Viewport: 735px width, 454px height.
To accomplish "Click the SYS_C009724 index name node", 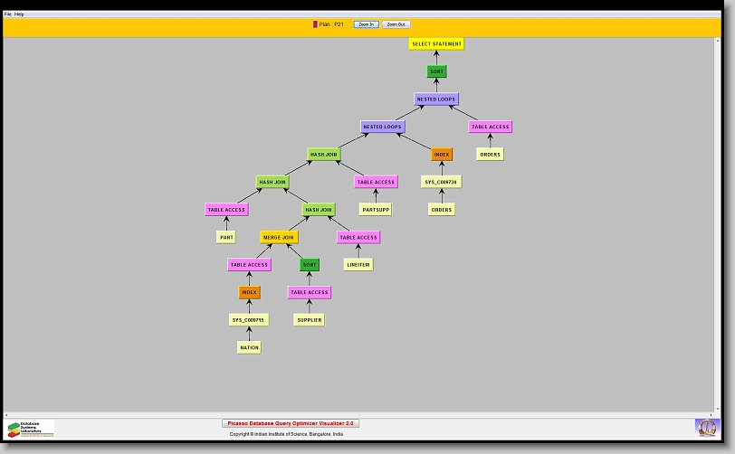I will pyautogui.click(x=441, y=182).
